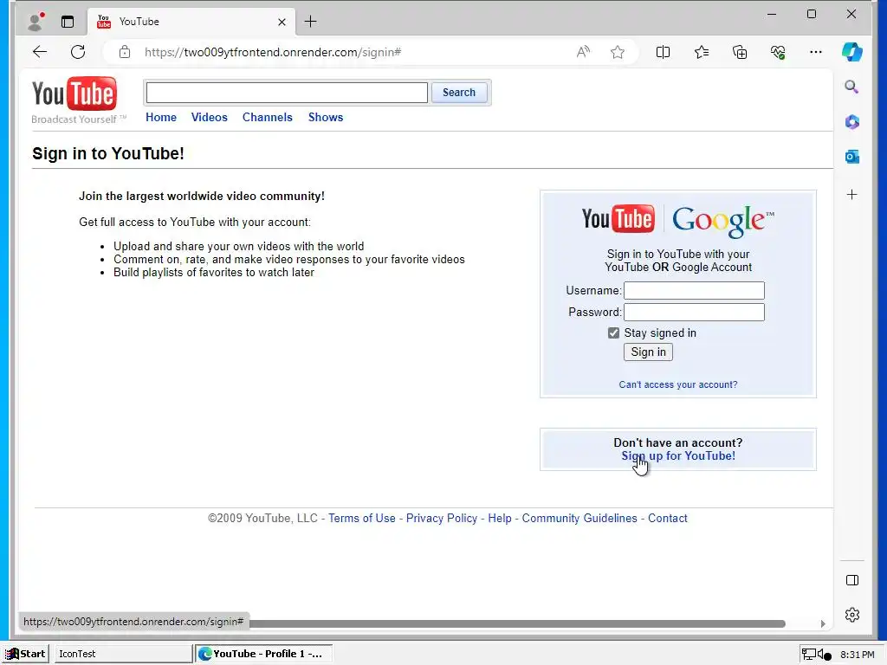Open the Settings and more ellipsis menu
The width and height of the screenshot is (887, 665).
[x=816, y=52]
